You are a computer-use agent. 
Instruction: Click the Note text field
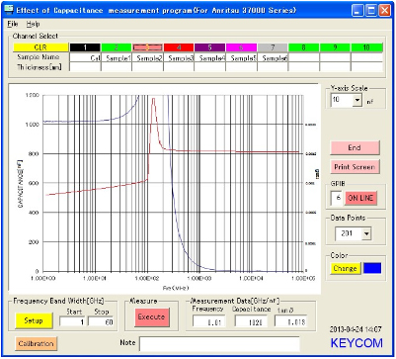(x=219, y=343)
